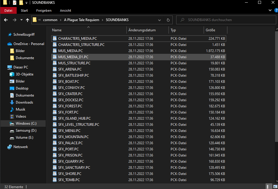Image resolution: width=278 pixels, height=189 pixels.
Task: Open recent locations dropdown arrow
Action: [21, 20]
